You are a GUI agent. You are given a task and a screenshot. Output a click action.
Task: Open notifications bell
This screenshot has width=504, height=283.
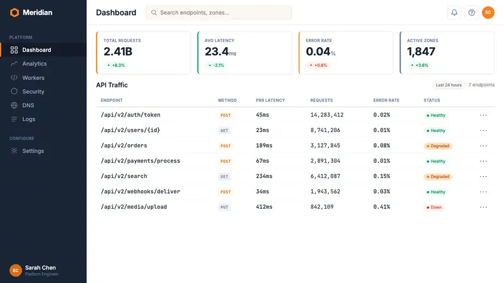(x=454, y=13)
